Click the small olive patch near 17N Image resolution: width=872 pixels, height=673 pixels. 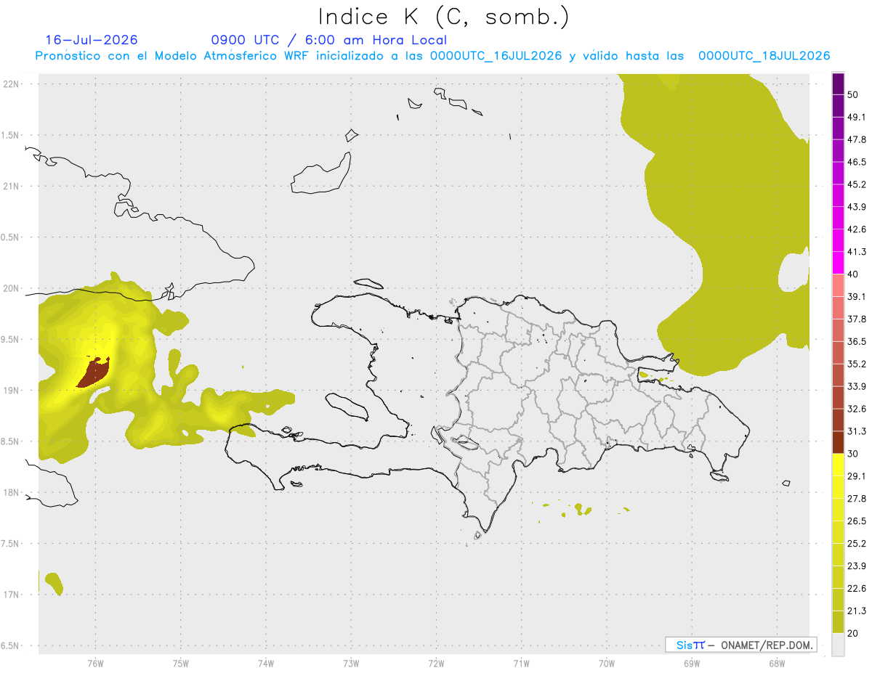pyautogui.click(x=54, y=583)
